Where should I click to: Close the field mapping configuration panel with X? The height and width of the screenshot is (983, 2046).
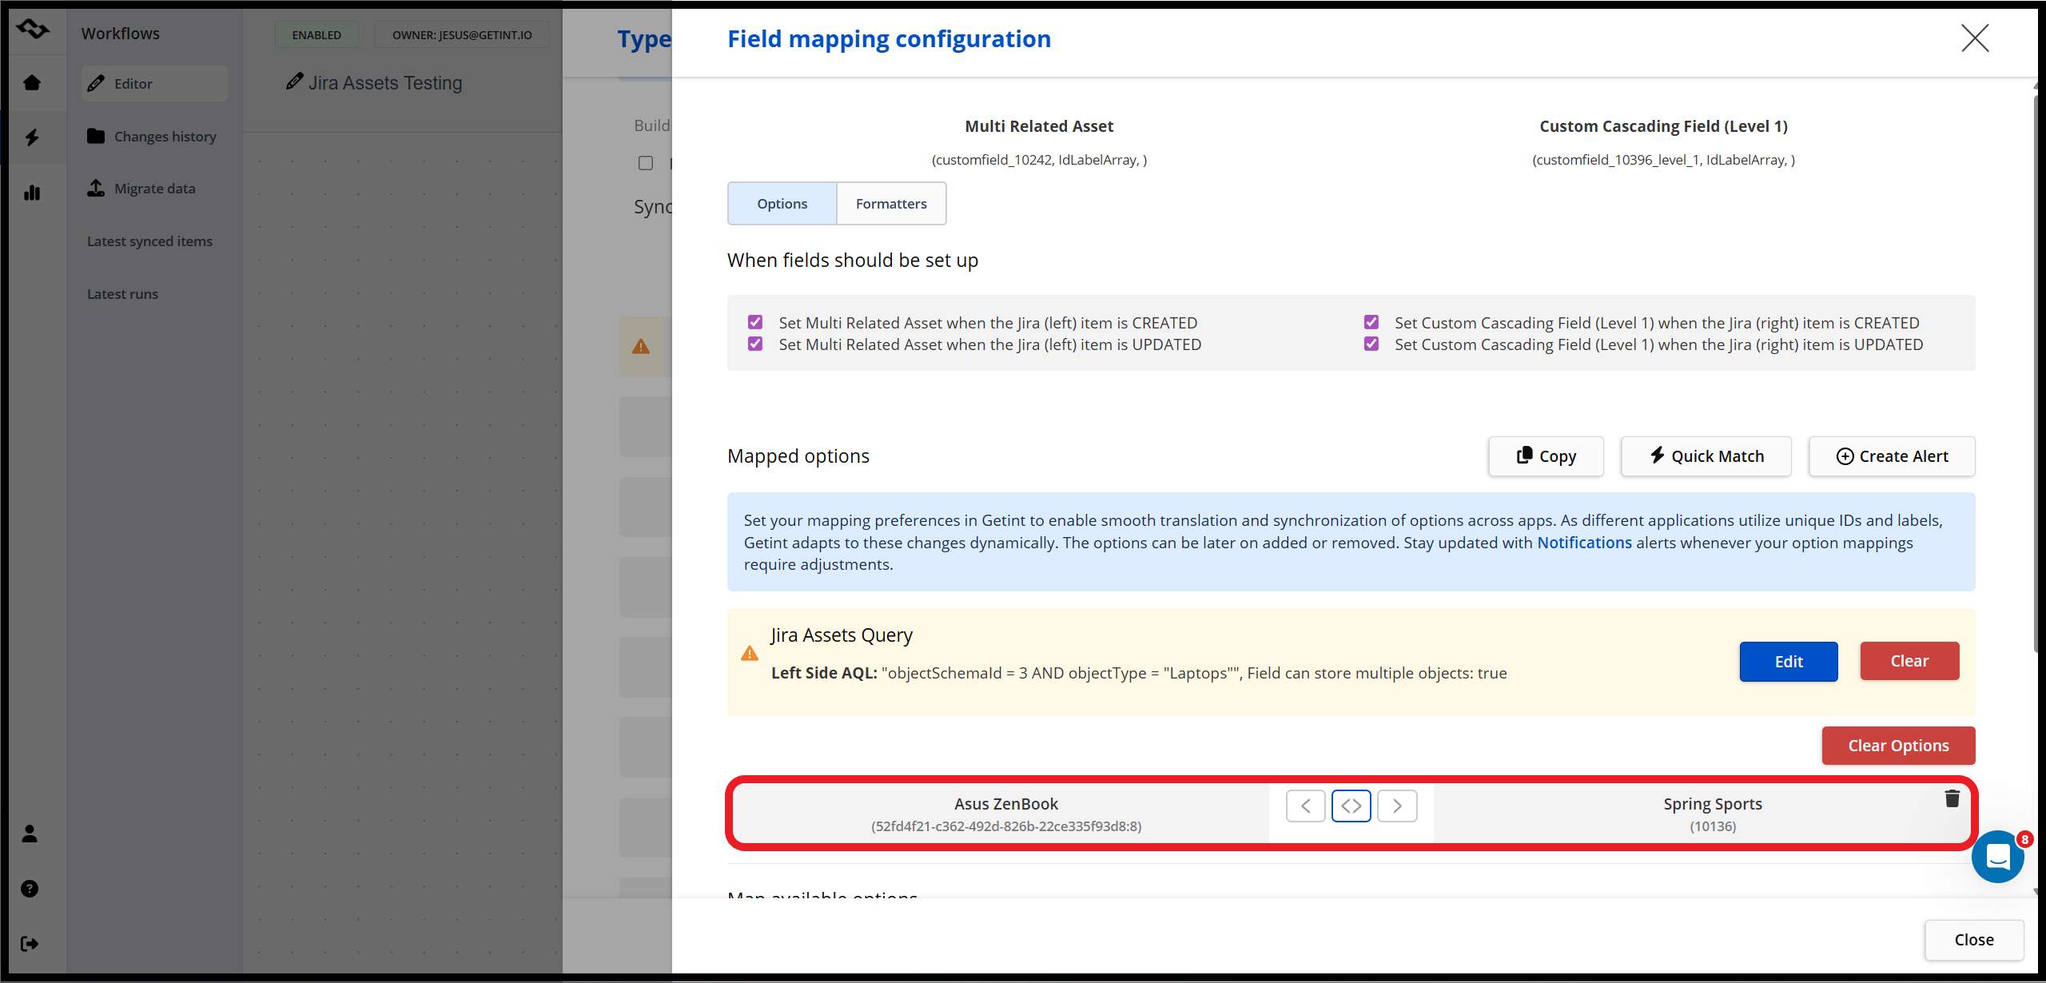click(1975, 38)
